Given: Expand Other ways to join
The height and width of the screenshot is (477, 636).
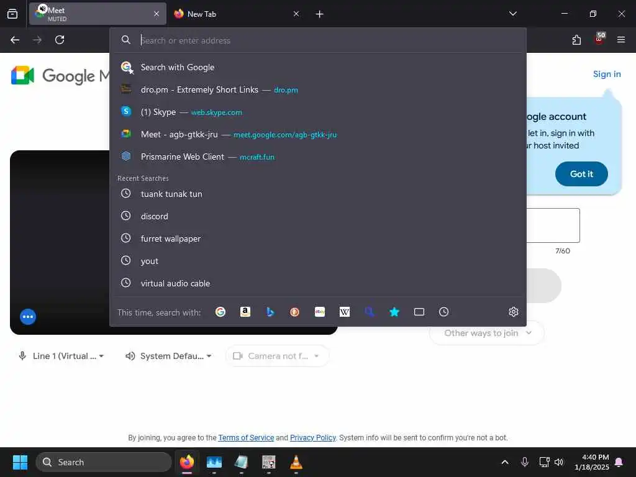Looking at the screenshot, I should (487, 333).
